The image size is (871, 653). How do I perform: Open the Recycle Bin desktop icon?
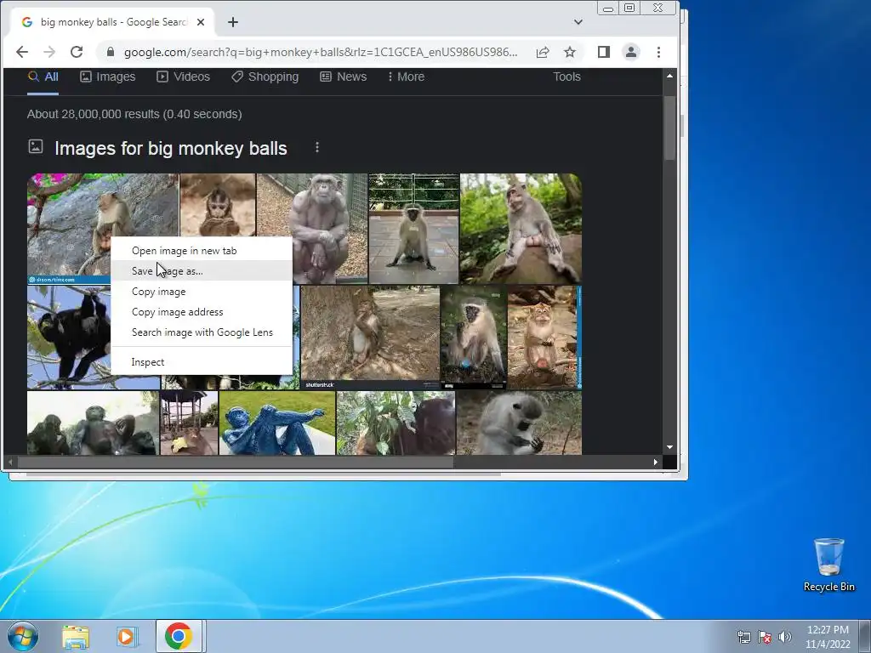click(x=828, y=565)
